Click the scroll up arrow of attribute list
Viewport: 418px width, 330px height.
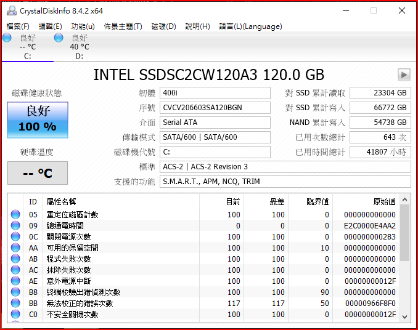(x=404, y=199)
